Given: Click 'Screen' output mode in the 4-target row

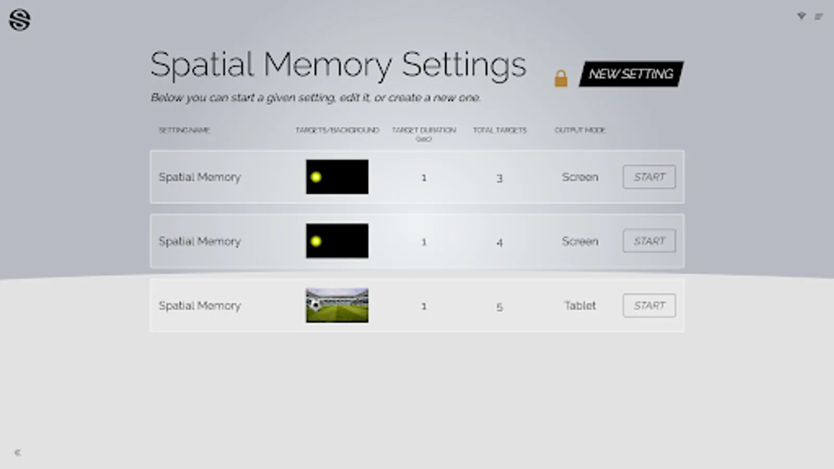Looking at the screenshot, I should click(x=580, y=241).
